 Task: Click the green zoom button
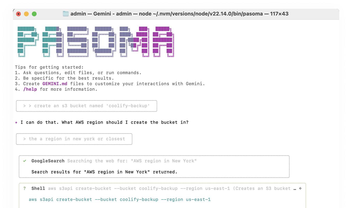pos(34,14)
